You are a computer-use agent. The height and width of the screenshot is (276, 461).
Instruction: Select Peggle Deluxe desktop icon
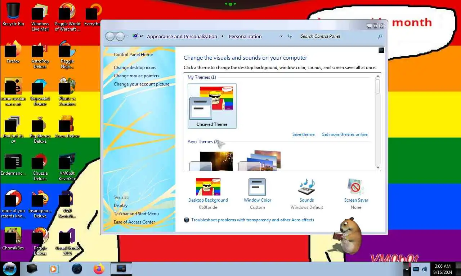[40, 241]
